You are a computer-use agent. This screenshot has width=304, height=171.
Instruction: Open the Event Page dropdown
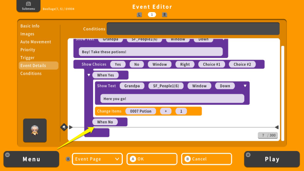97,159
